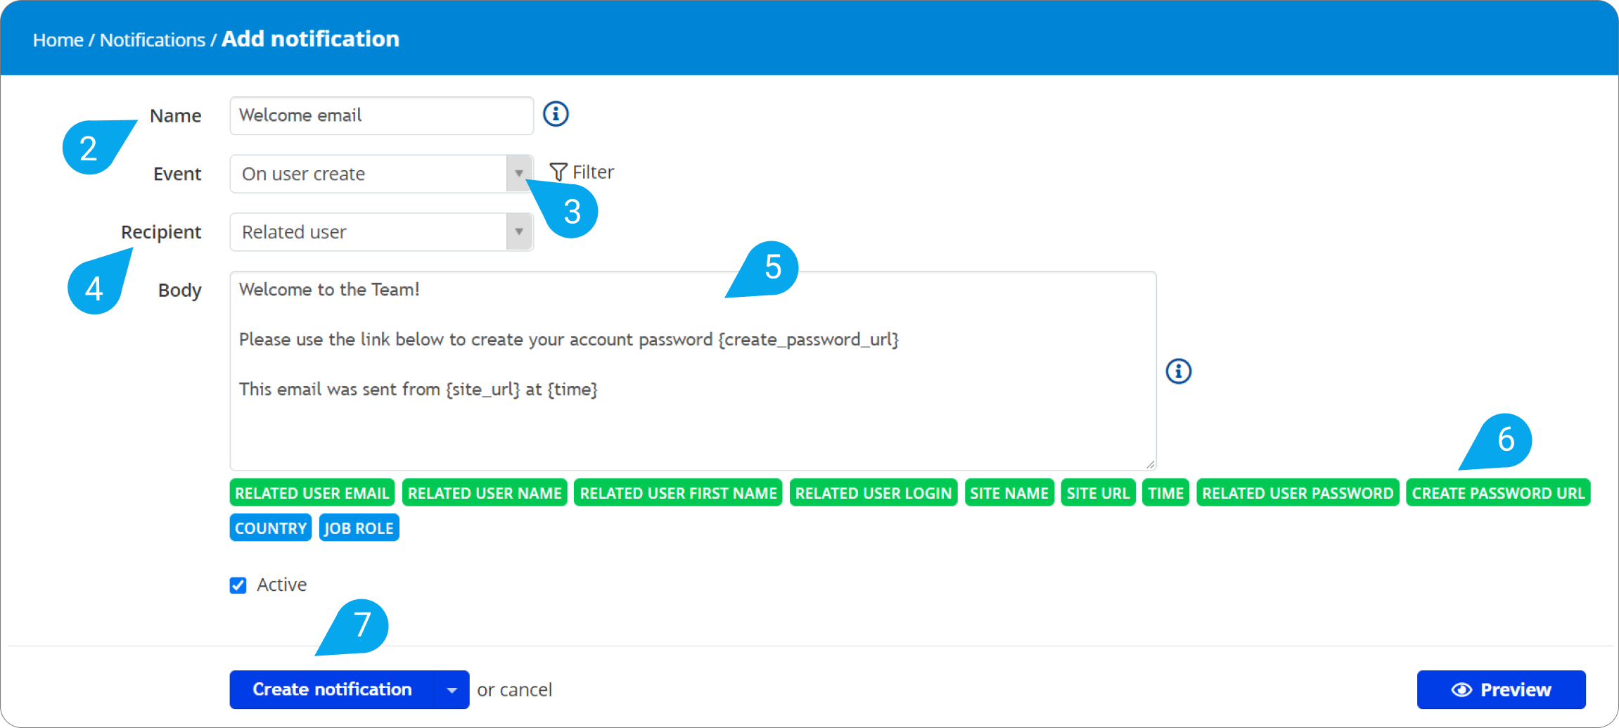
Task: Insert the CREATE PASSWORD URL token
Action: tap(1498, 492)
